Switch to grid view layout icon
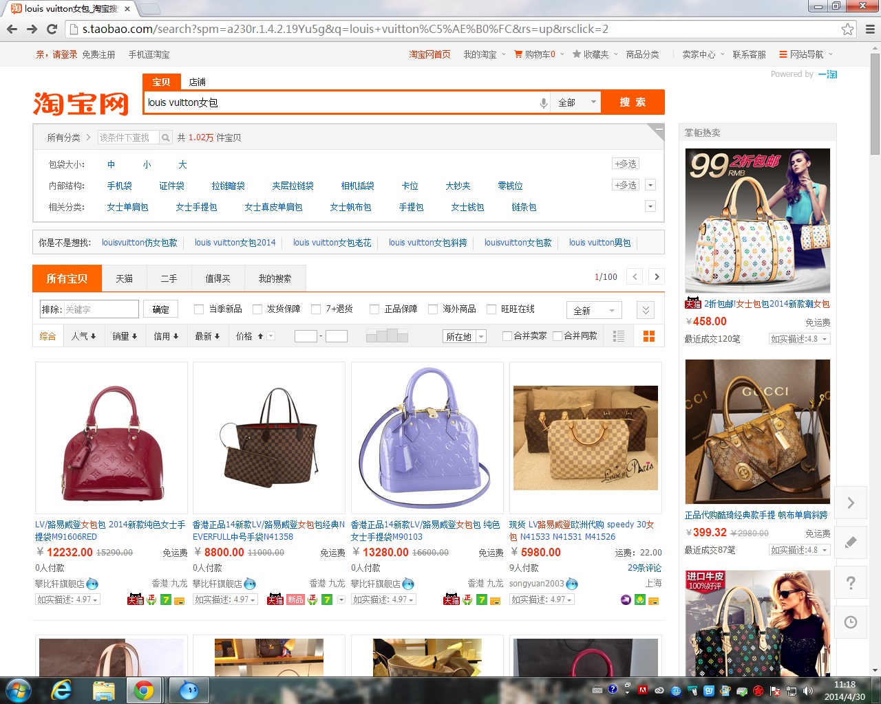Viewport: 881px width, 704px height. pos(648,336)
